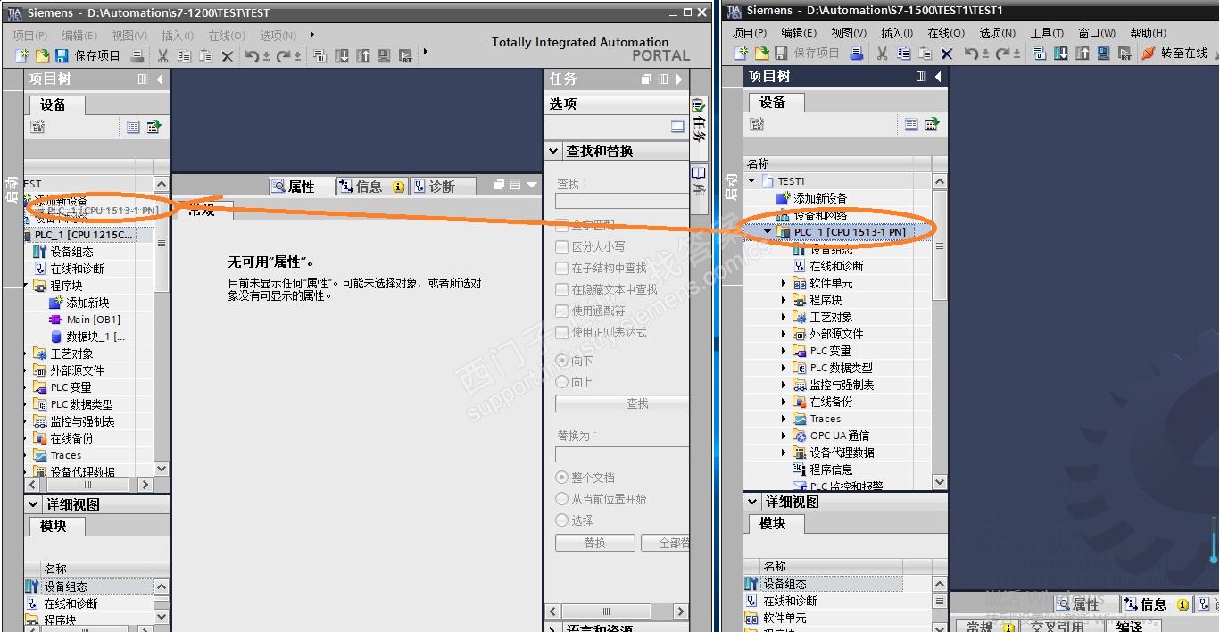
Task: Click download to device icon in S7-1200 window
Action: (342, 56)
